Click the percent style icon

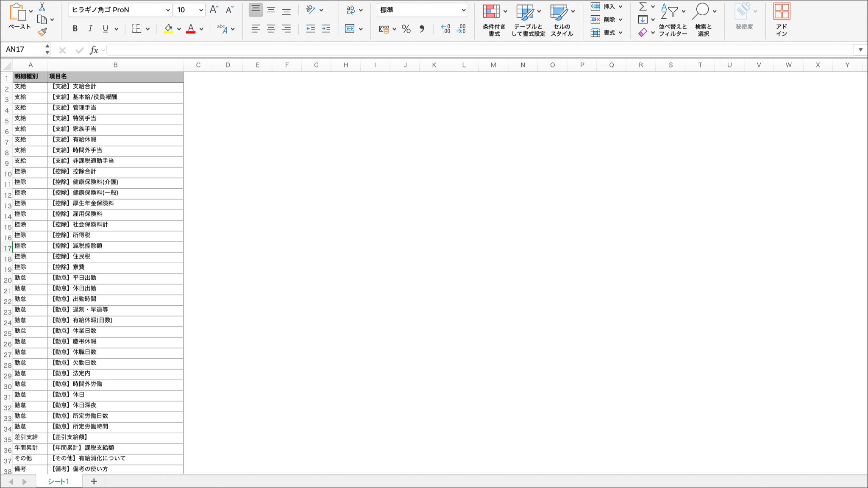click(x=406, y=29)
